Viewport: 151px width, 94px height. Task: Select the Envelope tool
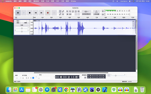63,12
